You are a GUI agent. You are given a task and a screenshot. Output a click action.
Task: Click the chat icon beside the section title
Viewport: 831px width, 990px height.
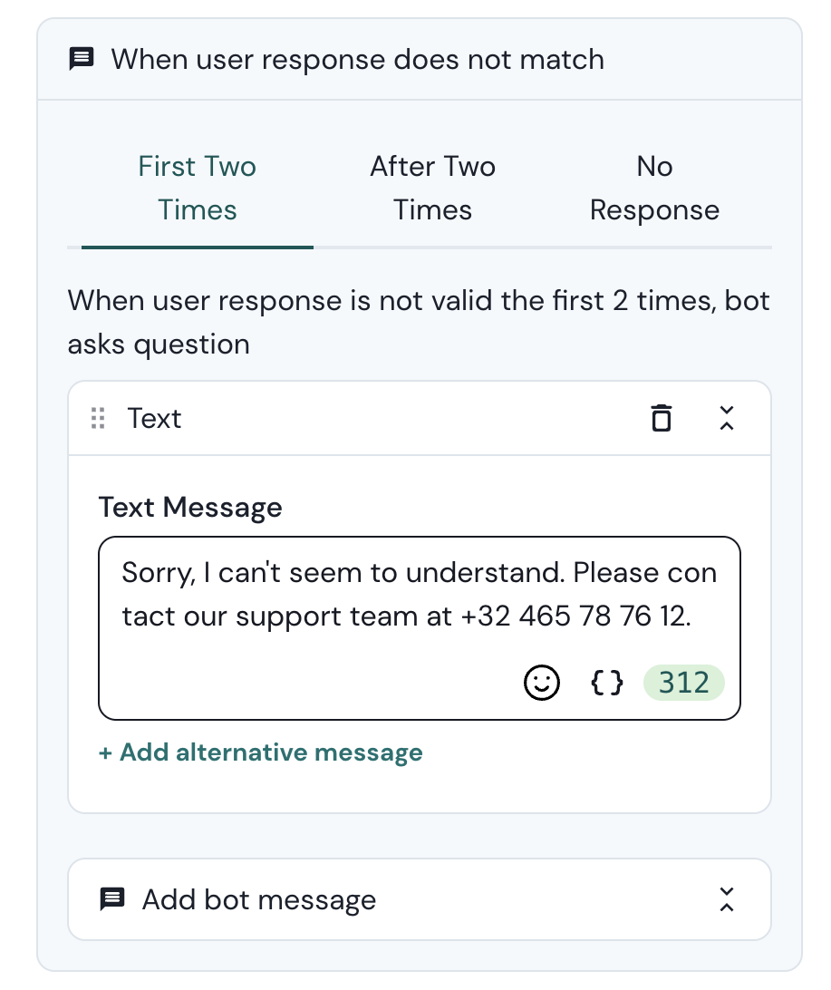click(x=82, y=60)
